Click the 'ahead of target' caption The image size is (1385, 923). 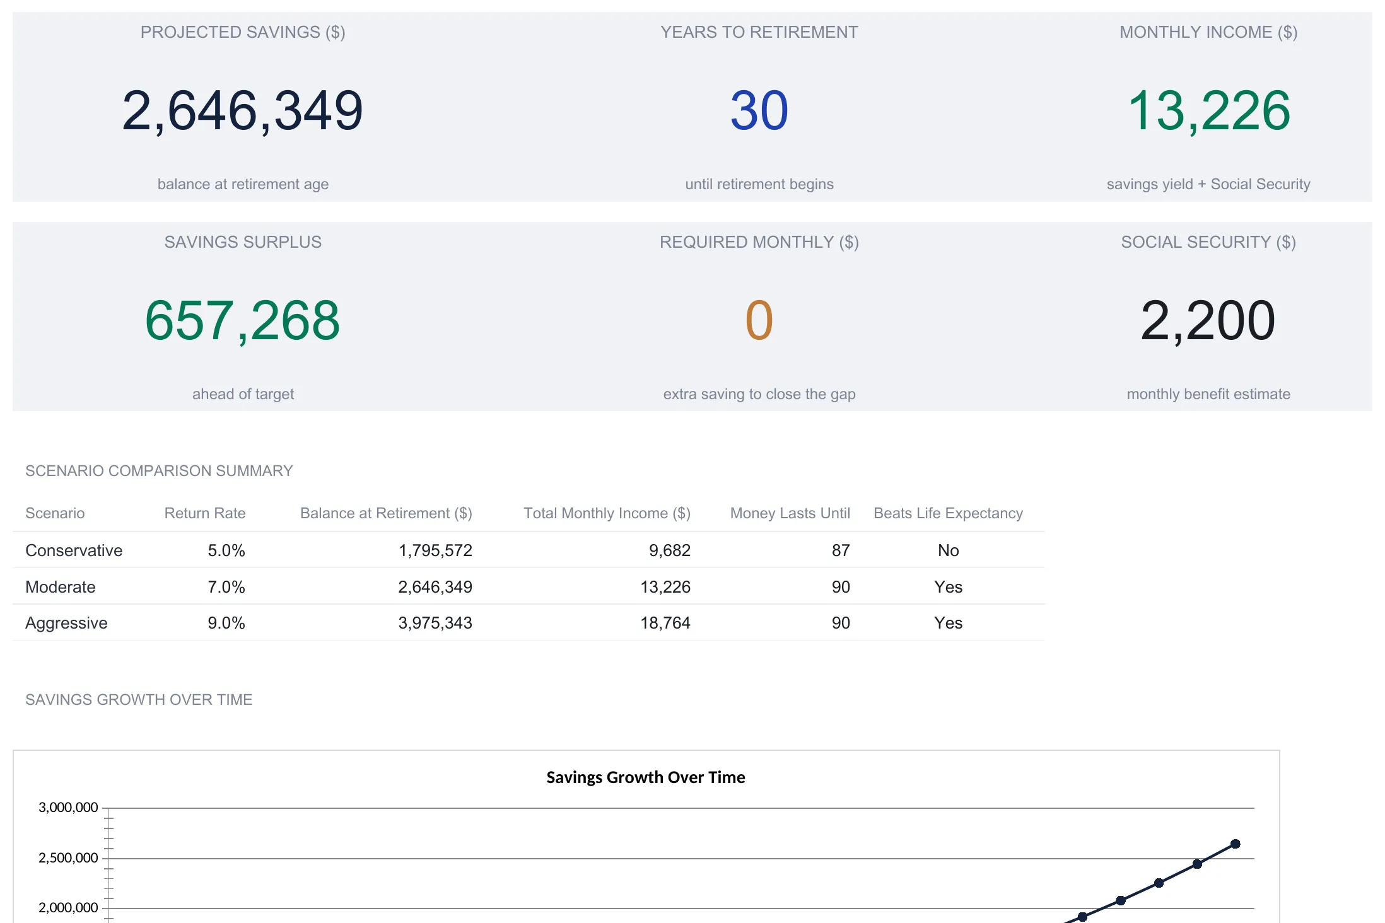243,394
